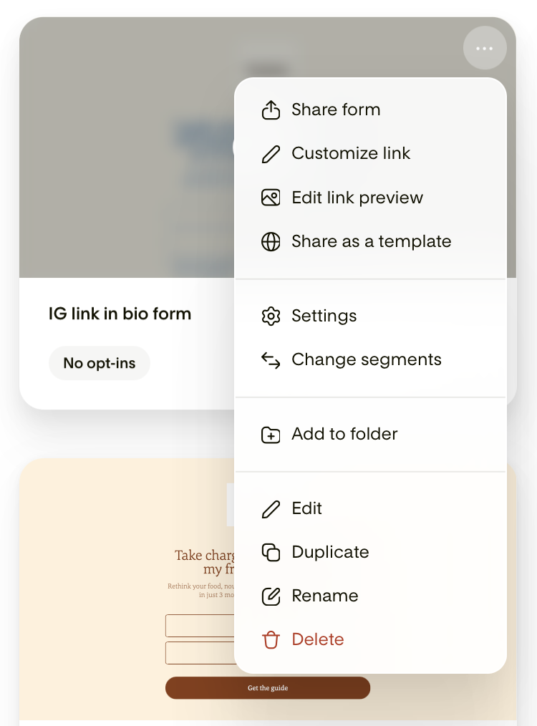Select the Edit menu entry text
This screenshot has height=726, width=537.
pyautogui.click(x=306, y=508)
